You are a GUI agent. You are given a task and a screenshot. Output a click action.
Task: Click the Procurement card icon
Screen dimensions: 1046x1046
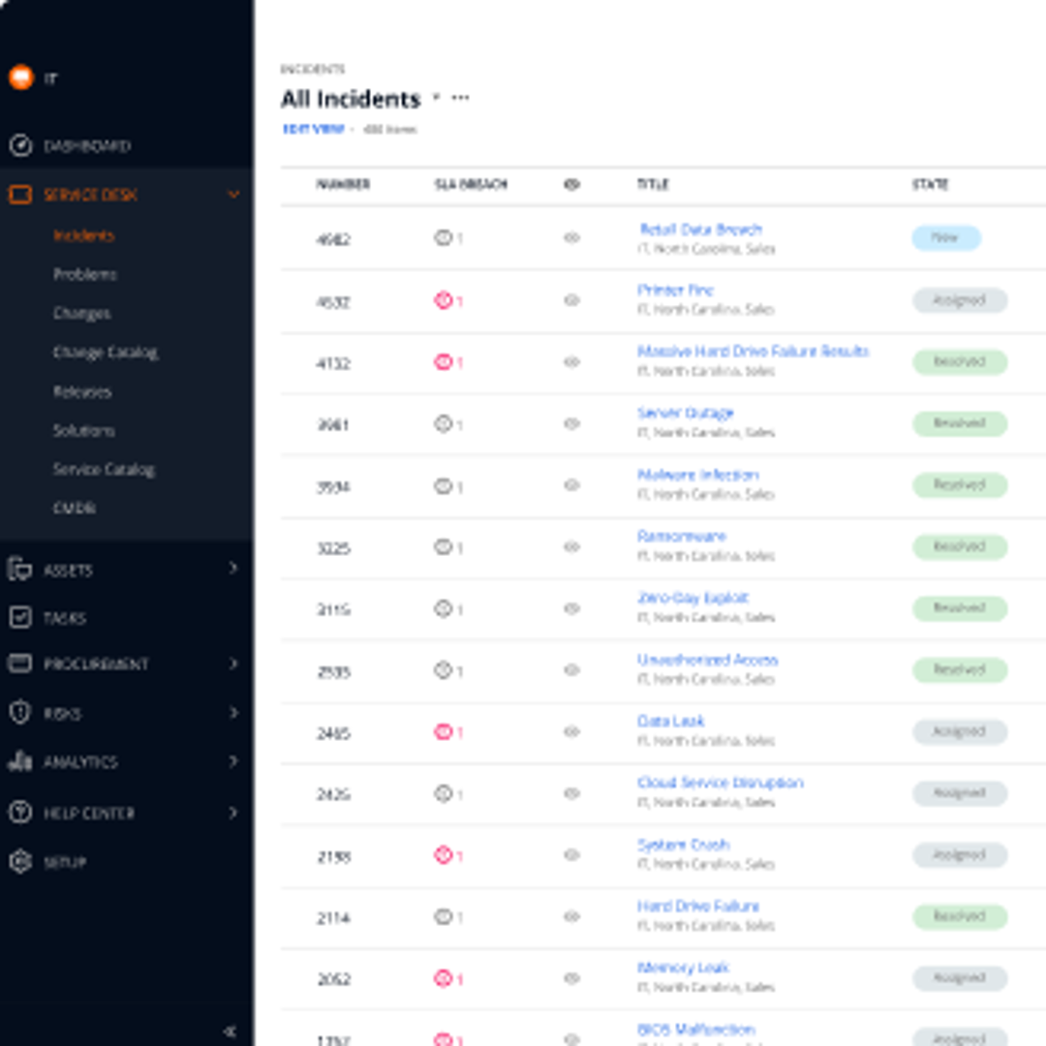(x=20, y=663)
